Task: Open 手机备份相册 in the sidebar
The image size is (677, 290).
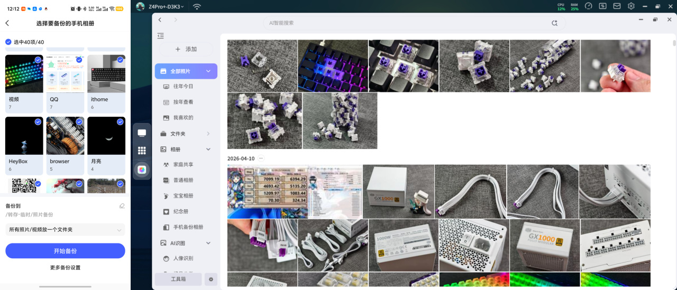Action: point(188,227)
